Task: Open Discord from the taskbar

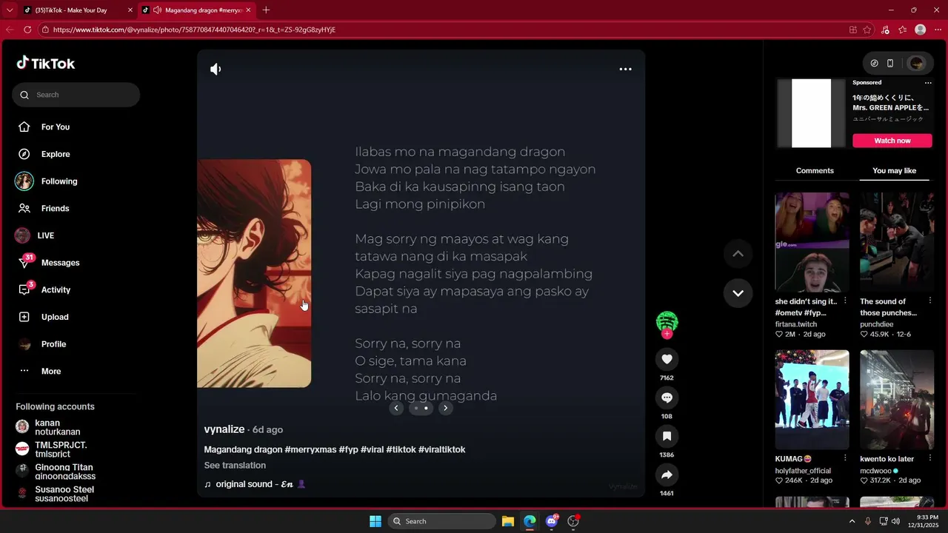Action: click(x=552, y=521)
